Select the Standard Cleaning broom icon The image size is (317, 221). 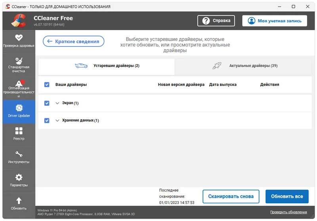click(19, 61)
